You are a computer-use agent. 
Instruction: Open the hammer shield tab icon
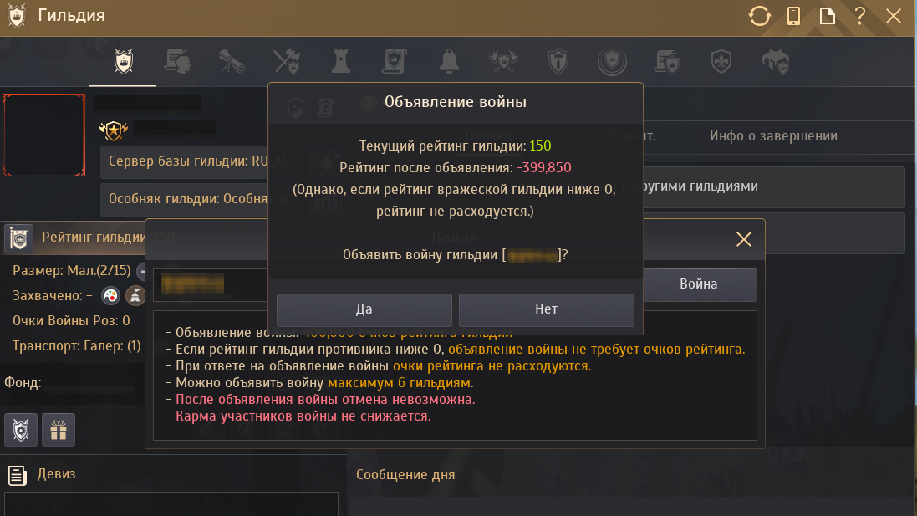pyautogui.click(x=558, y=61)
